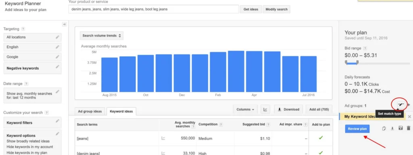Click Add all (705) button
The image size is (413, 155).
(319, 110)
